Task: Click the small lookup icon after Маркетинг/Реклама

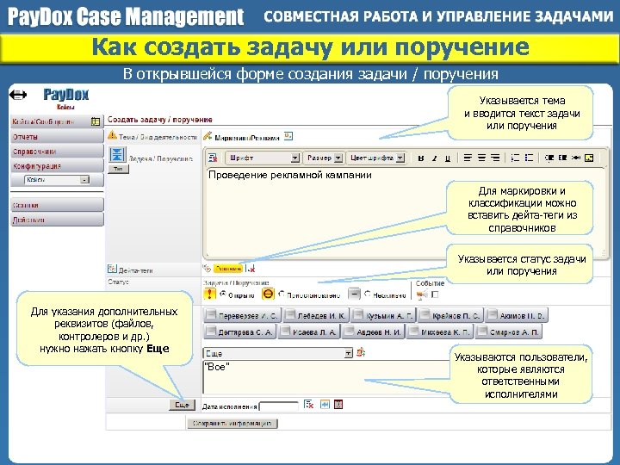Action: pyautogui.click(x=288, y=136)
